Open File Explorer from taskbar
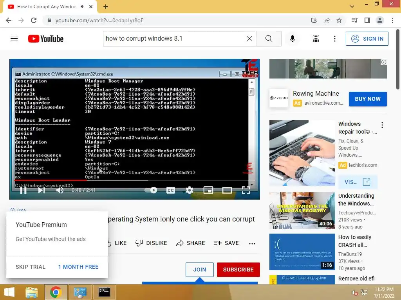This screenshot has height=300, width=401. tap(32, 292)
